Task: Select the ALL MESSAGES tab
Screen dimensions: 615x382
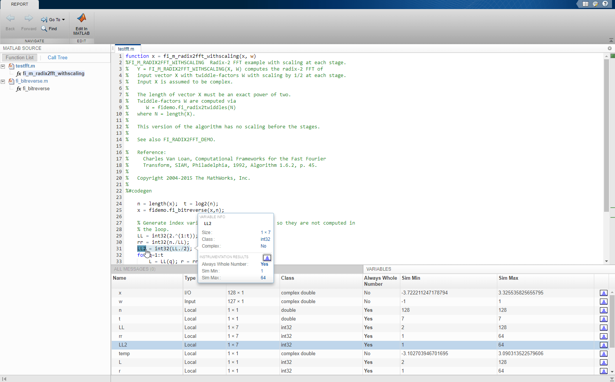Action: click(x=134, y=269)
